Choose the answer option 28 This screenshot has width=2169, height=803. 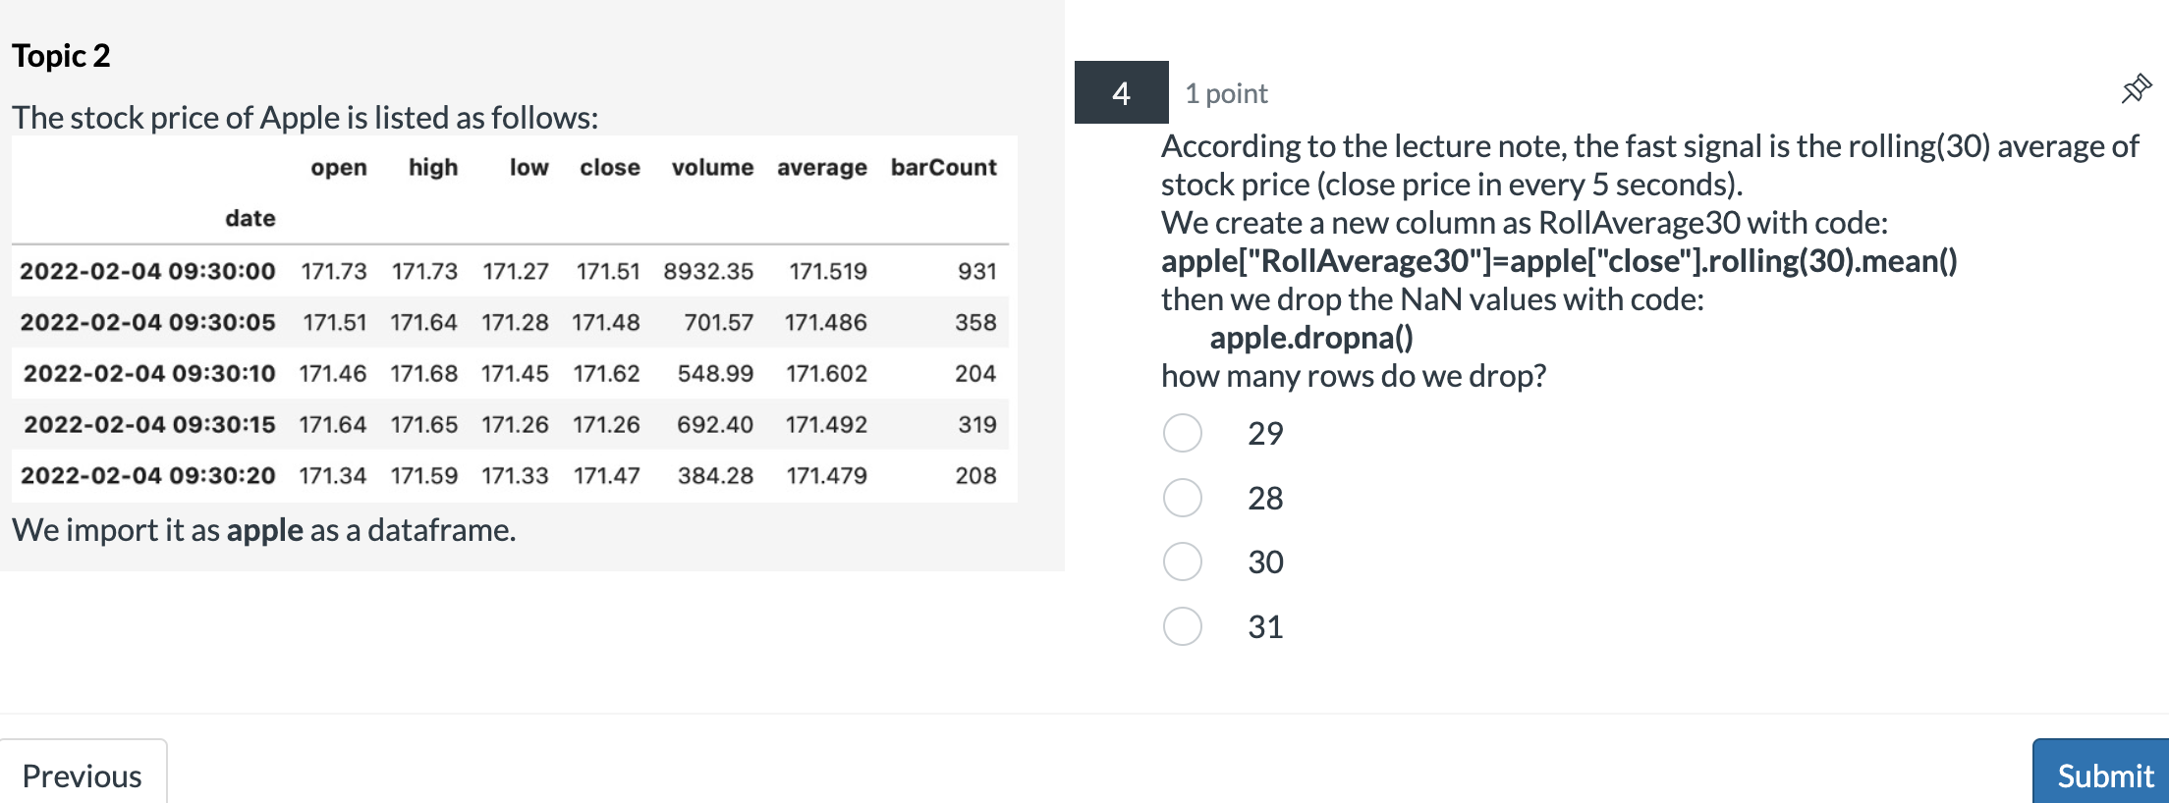point(1182,498)
